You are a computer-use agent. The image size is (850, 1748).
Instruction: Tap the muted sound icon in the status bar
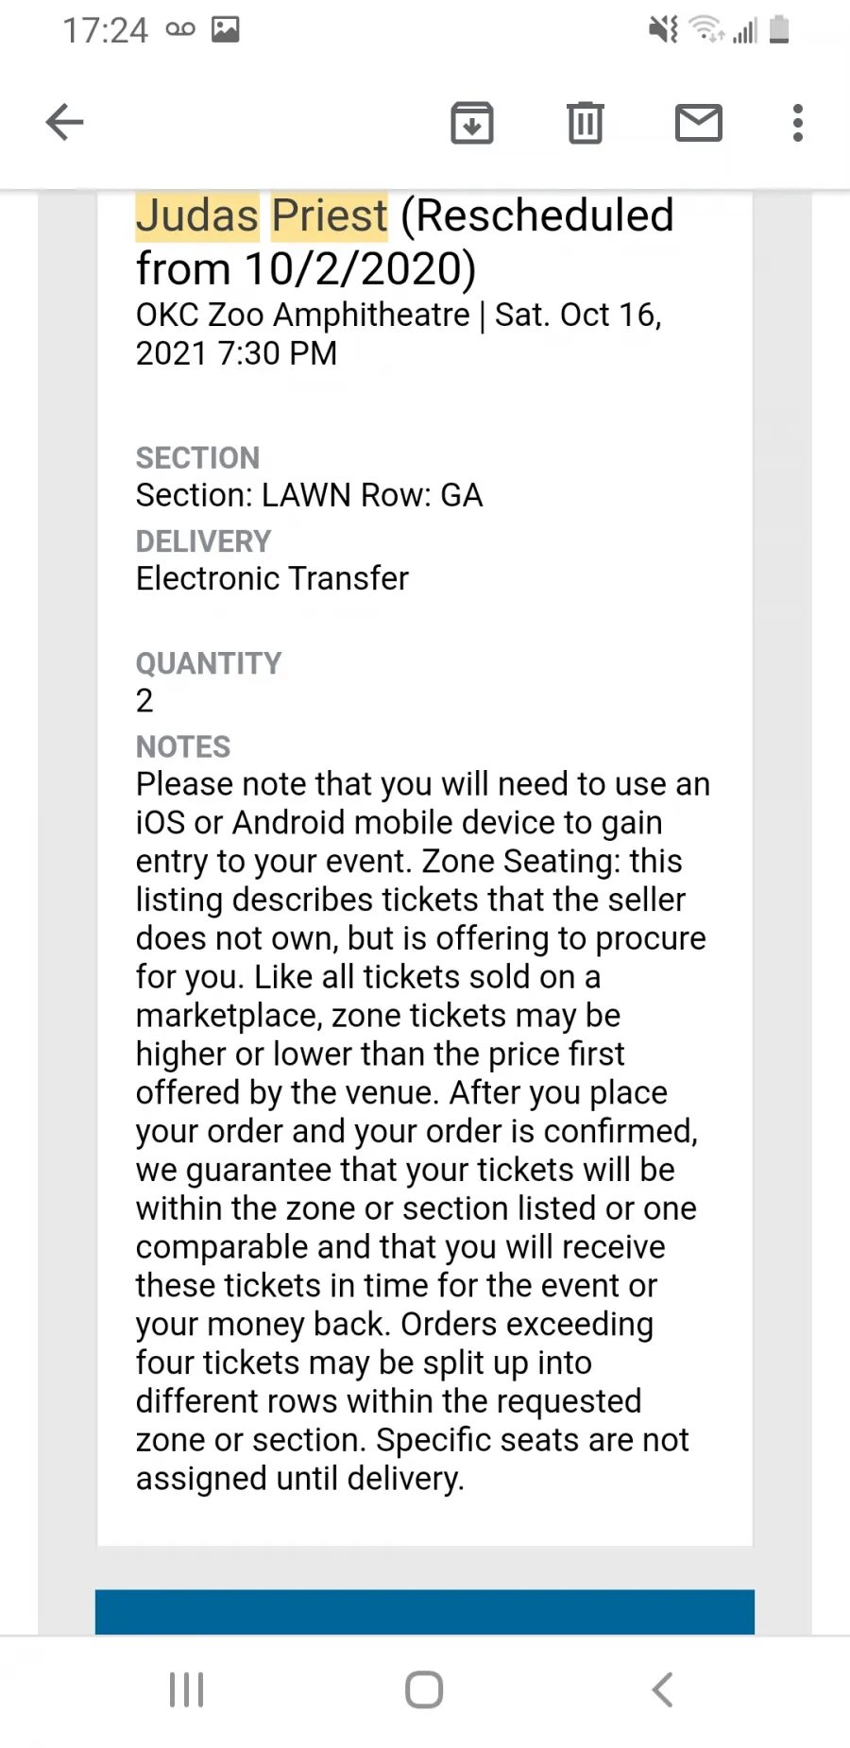[664, 29]
